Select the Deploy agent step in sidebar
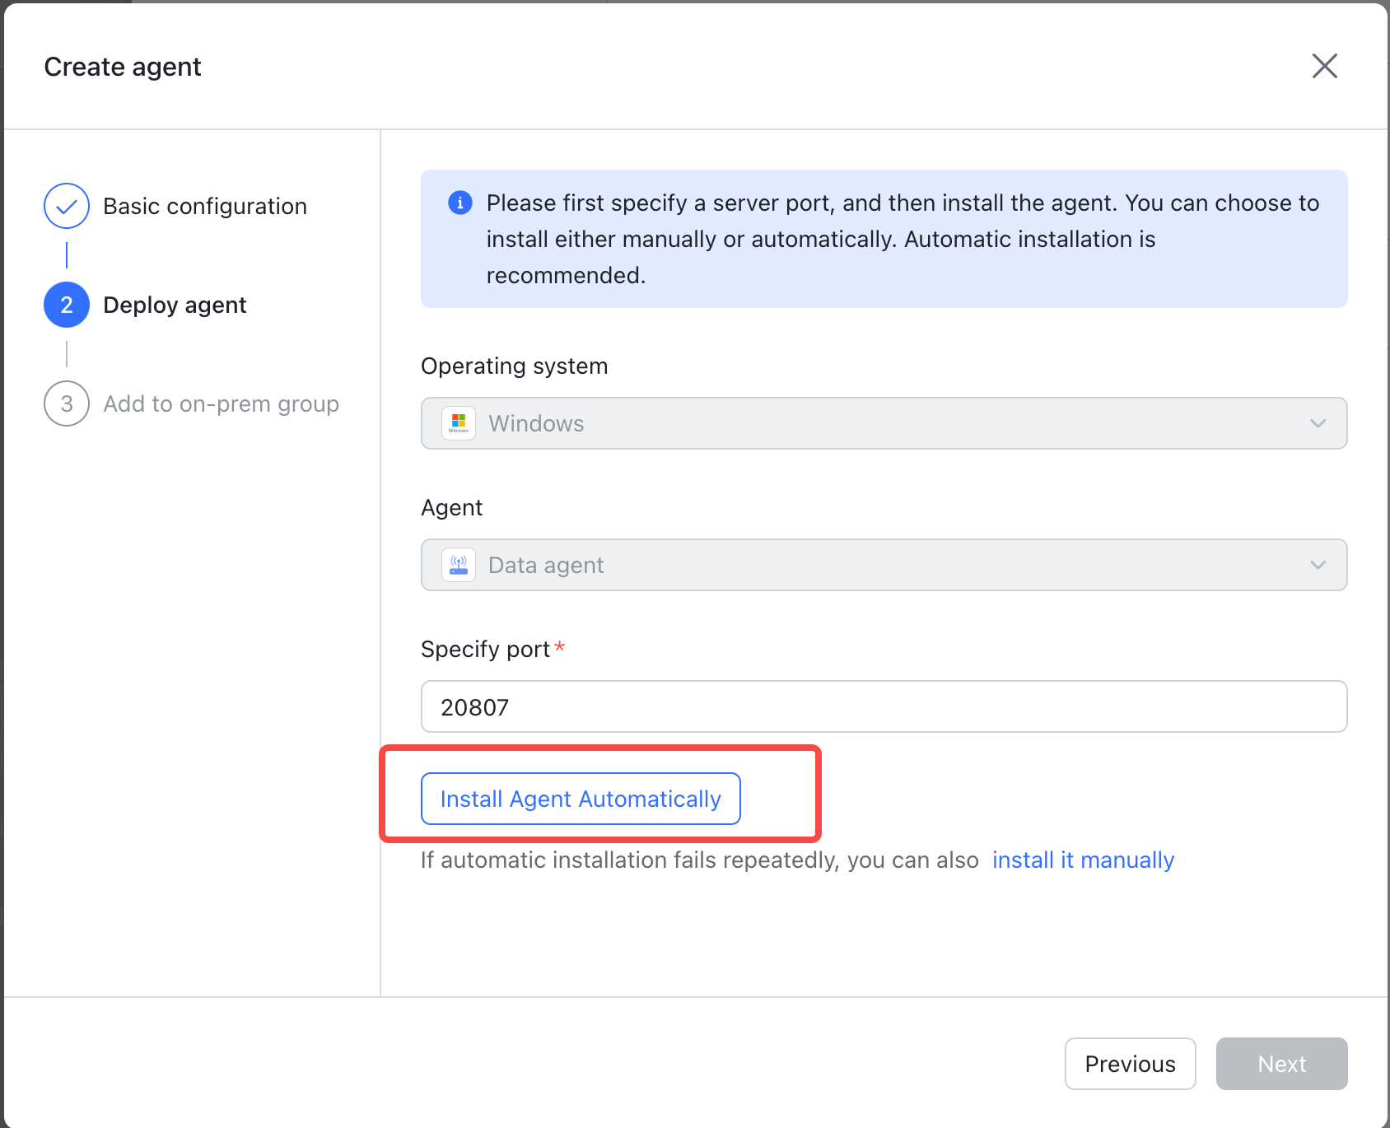 (174, 305)
